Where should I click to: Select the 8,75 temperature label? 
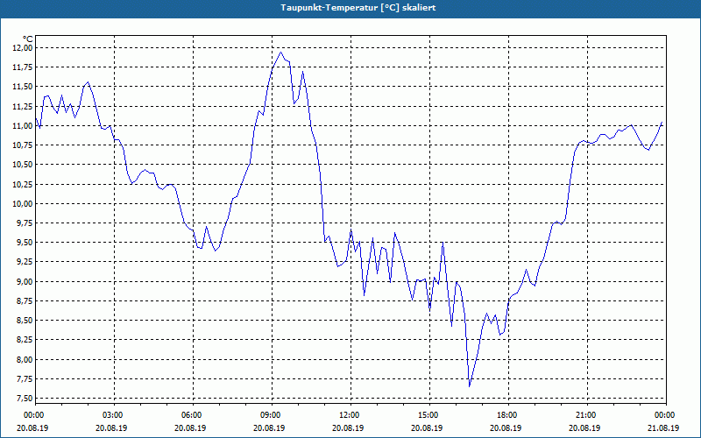click(x=25, y=301)
